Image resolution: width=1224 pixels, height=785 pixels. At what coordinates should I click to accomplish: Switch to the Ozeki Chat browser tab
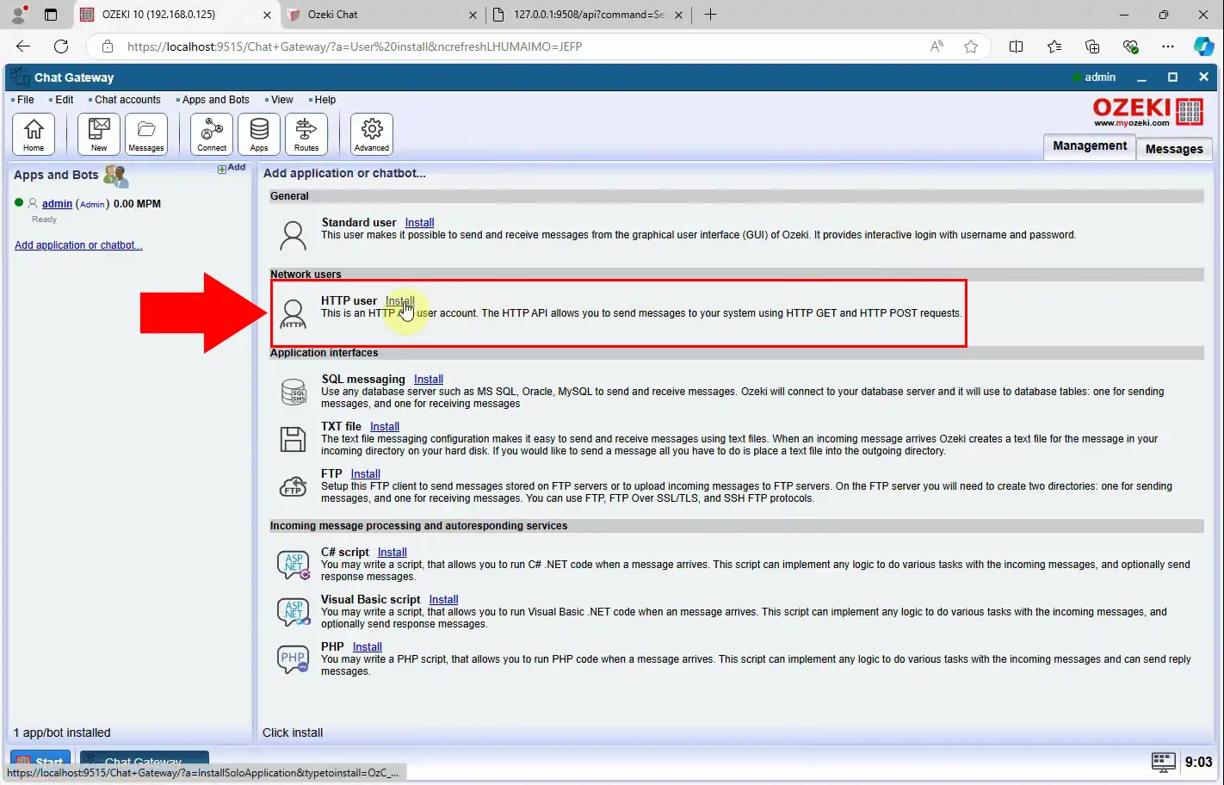381,15
